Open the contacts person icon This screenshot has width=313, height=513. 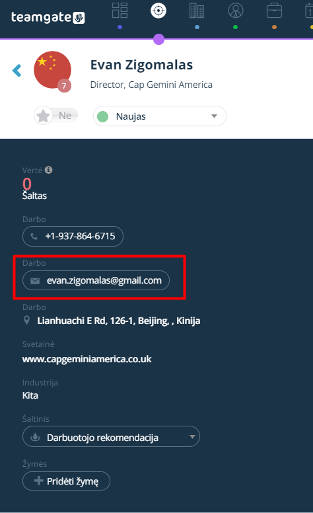pyautogui.click(x=236, y=11)
